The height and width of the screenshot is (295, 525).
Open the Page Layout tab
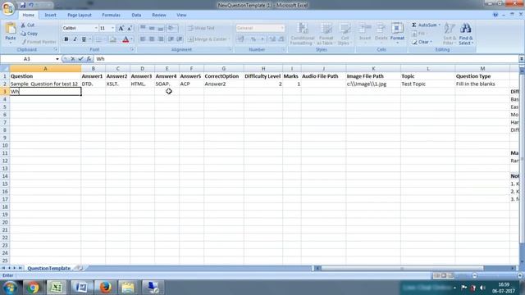[80, 15]
